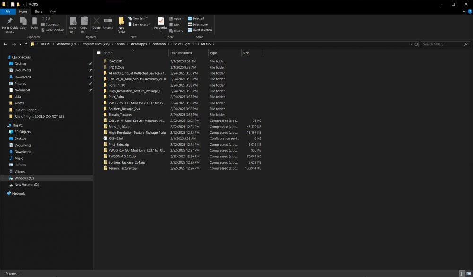Image resolution: width=473 pixels, height=277 pixels.
Task: Click Select all in the ribbon
Action: coord(196,18)
